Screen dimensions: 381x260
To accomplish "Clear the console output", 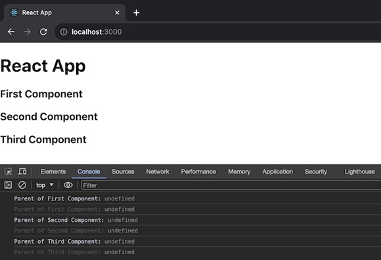I will pos(22,185).
